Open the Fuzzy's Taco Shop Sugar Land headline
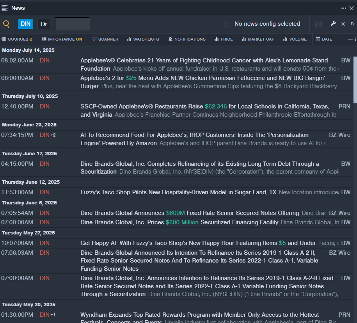The width and height of the screenshot is (357, 323). 178,192
